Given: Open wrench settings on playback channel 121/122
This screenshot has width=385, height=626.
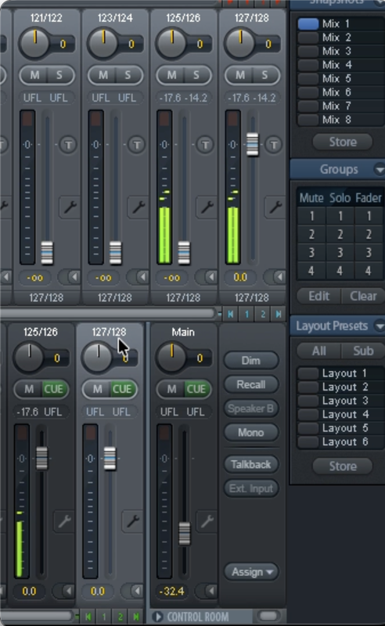Looking at the screenshot, I should [x=70, y=207].
